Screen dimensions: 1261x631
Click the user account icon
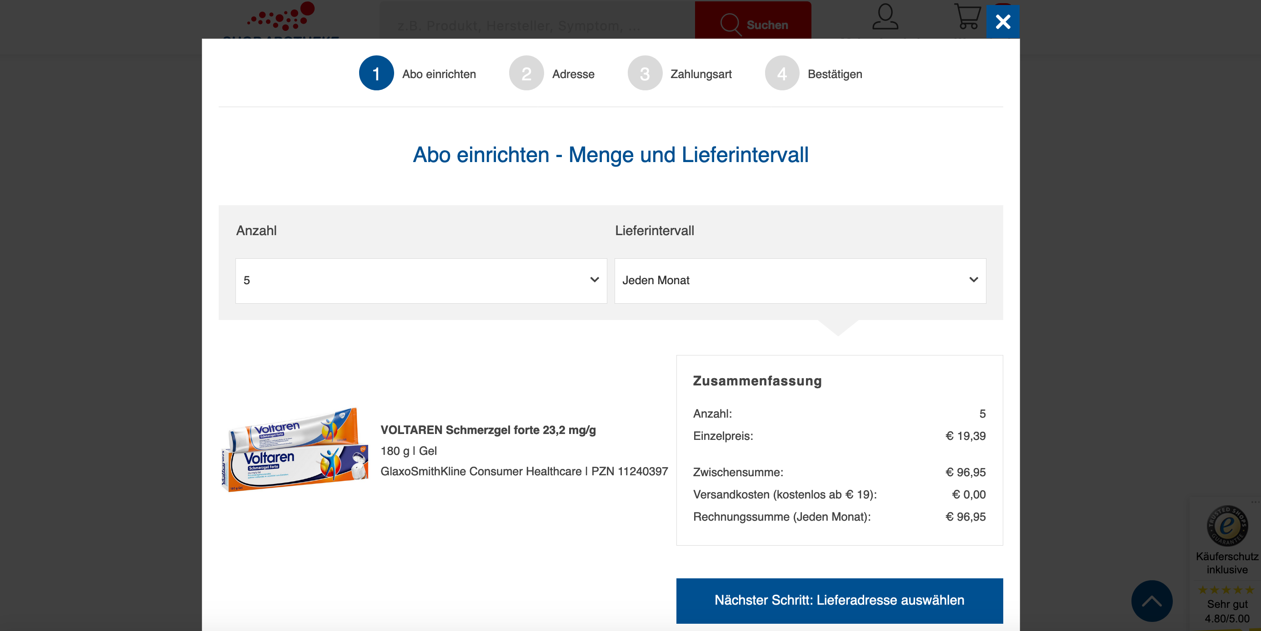point(885,17)
